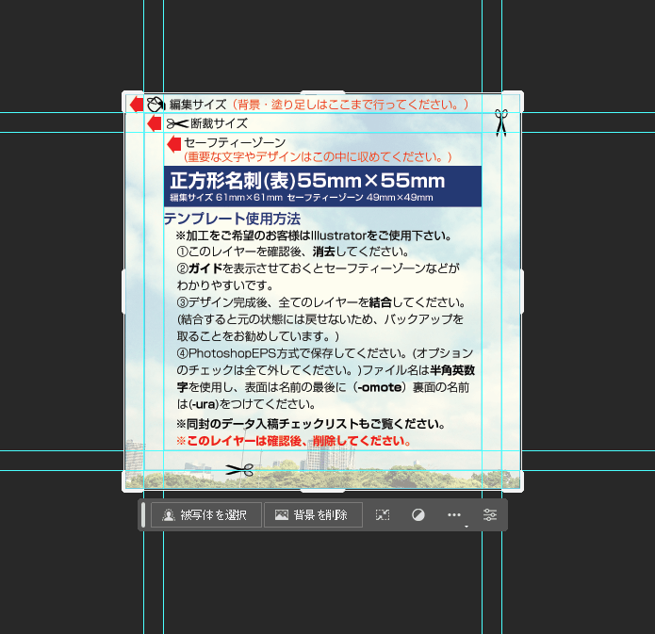This screenshot has height=634, width=655.
Task: Click the line ※加工をご希望のお客様はIllustratorをご使用下さい
Action: pos(314,236)
